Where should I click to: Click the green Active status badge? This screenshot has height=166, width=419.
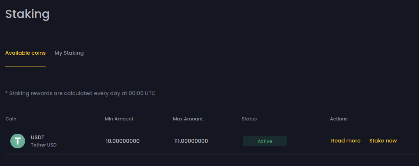click(x=264, y=141)
